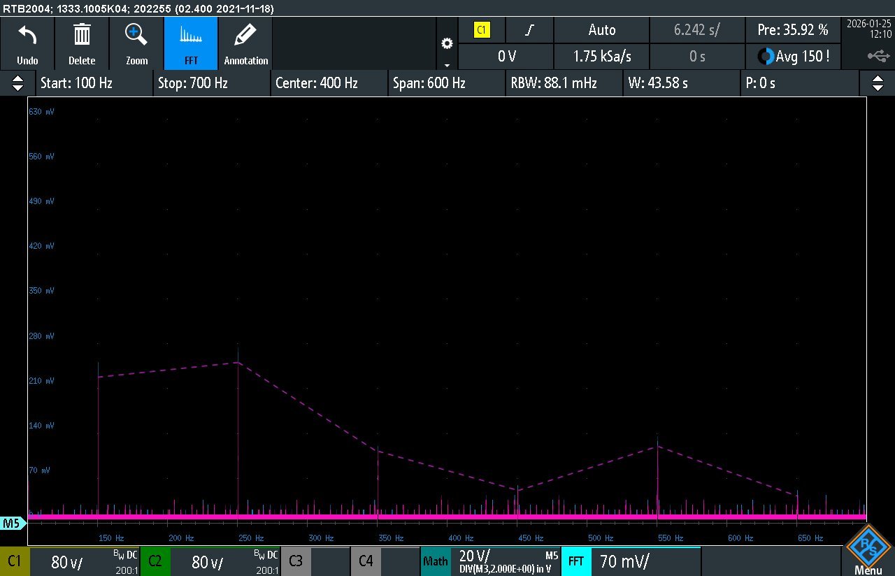895x576 pixels.
Task: Click the M5 waveform ground marker
Action: [11, 523]
